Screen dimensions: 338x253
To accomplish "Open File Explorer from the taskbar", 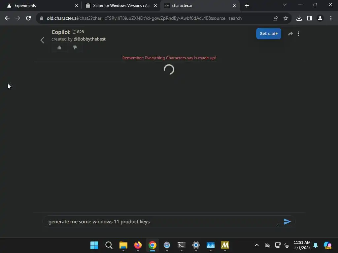I will click(123, 245).
